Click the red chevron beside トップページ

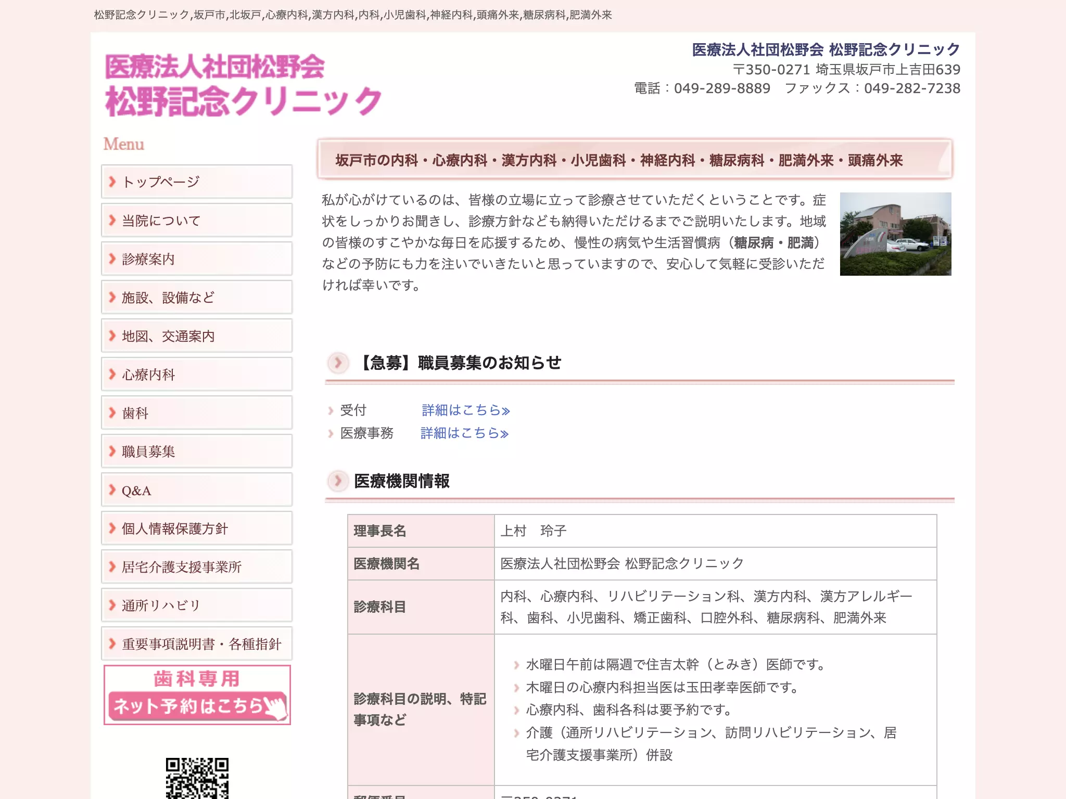(x=112, y=182)
